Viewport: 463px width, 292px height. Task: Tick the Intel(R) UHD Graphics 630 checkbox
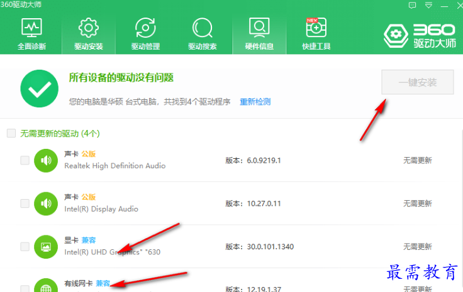[25, 246]
